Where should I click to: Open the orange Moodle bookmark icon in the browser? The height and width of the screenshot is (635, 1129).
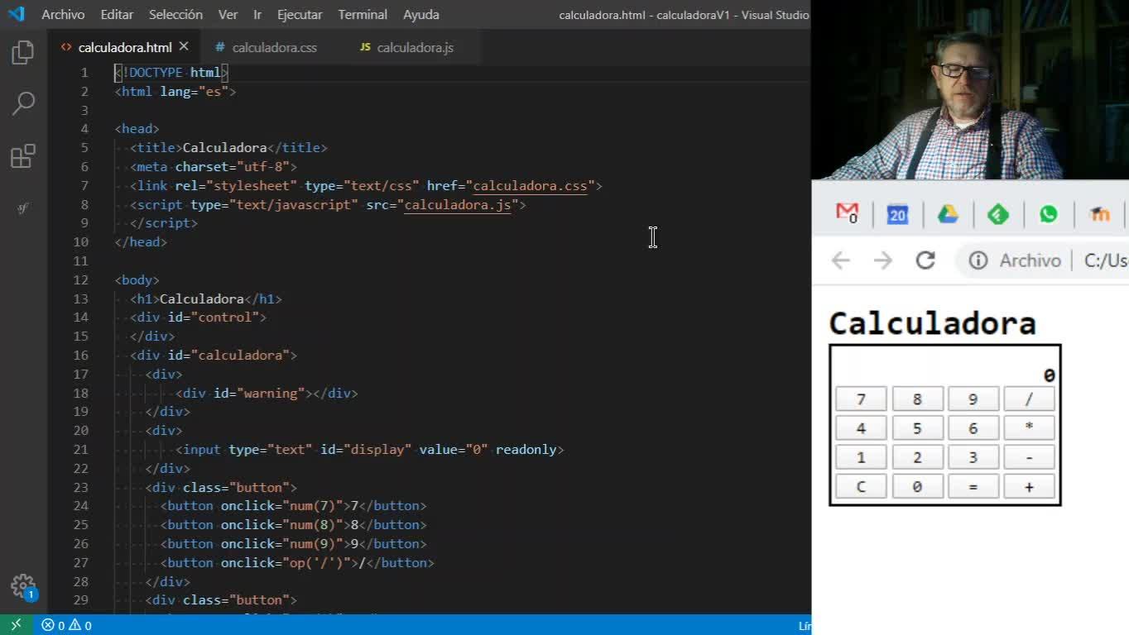click(1099, 214)
